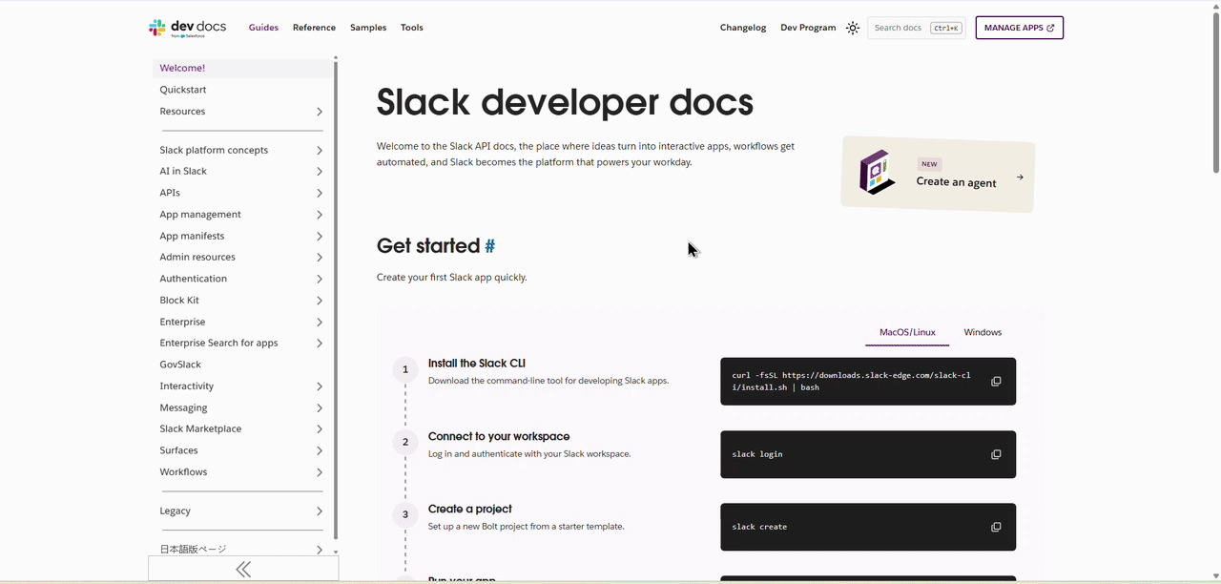Expand the AI in Slack section
The width and height of the screenshot is (1221, 584).
coord(320,172)
